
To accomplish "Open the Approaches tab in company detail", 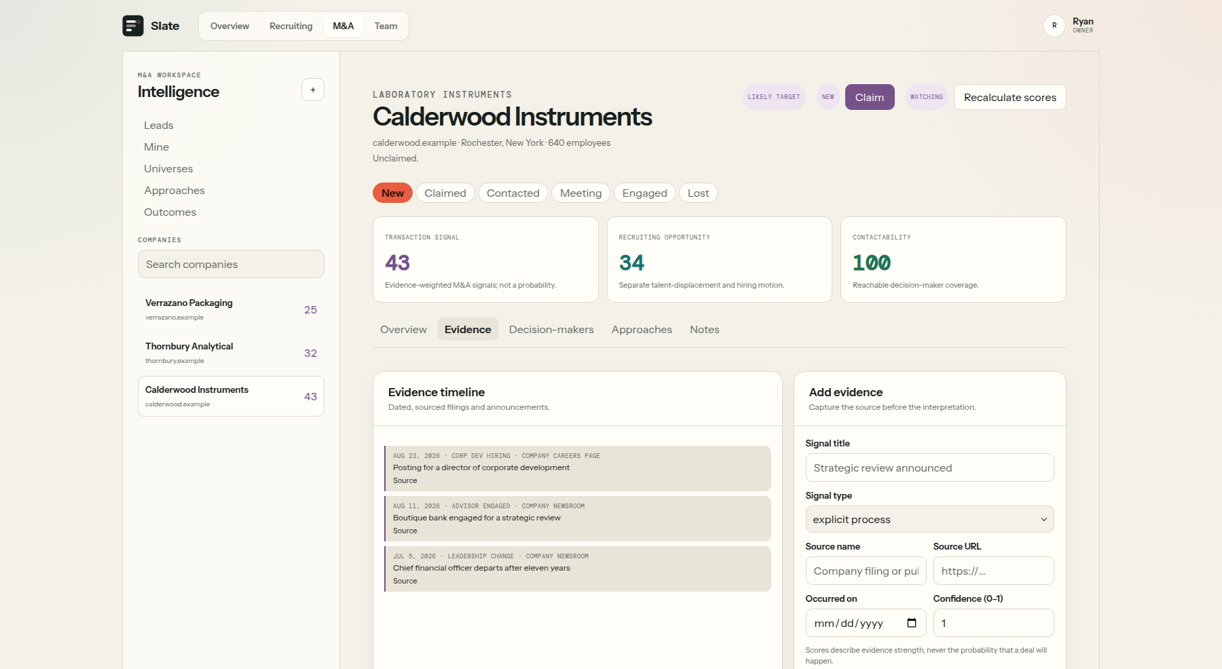I will point(642,329).
